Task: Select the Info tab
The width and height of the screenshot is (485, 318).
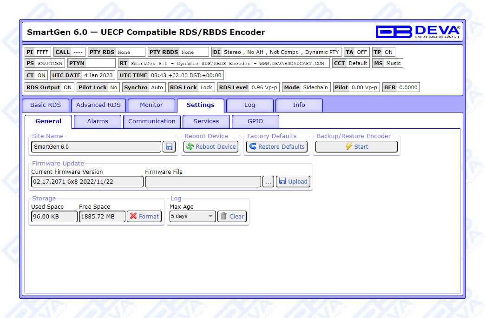Action: click(299, 105)
